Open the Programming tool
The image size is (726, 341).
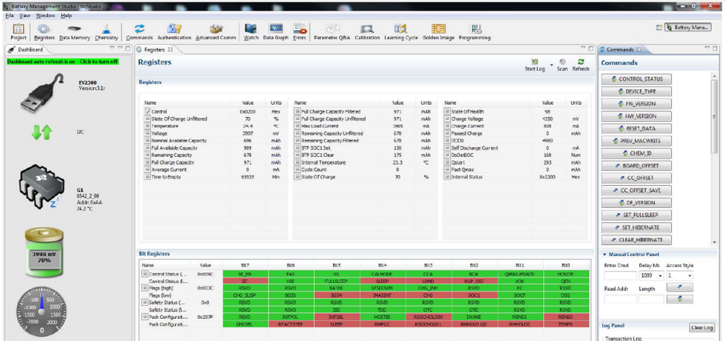click(474, 32)
